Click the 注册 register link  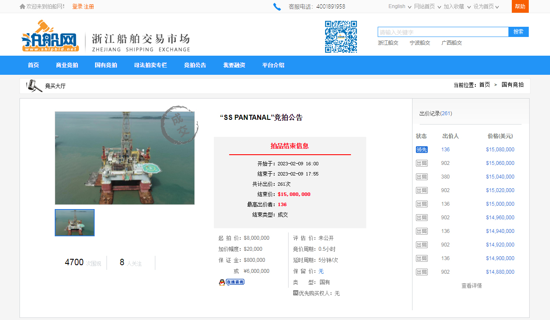tap(89, 6)
